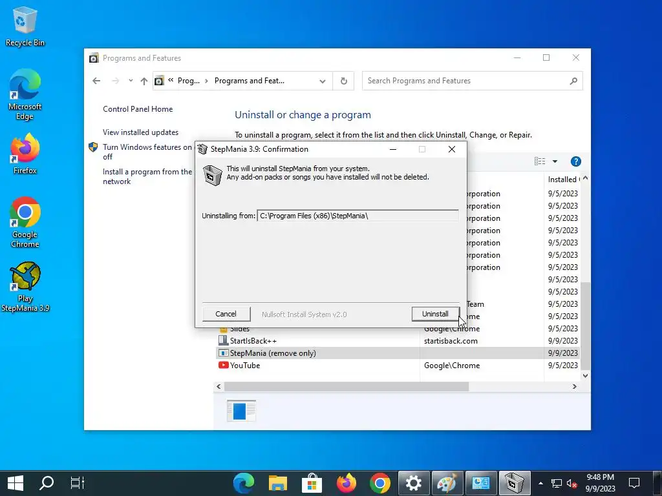The image size is (662, 496).
Task: Show hidden system tray icons
Action: click(541, 483)
